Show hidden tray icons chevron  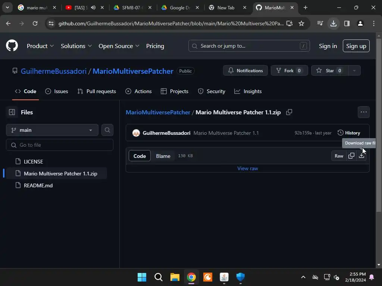[303, 277]
